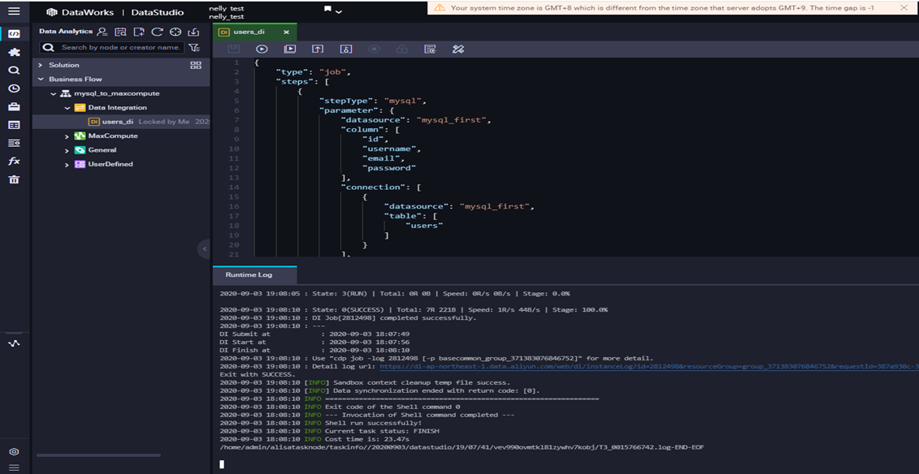Close the time zone warning banner
This screenshot has height=474, width=919.
(x=904, y=7)
